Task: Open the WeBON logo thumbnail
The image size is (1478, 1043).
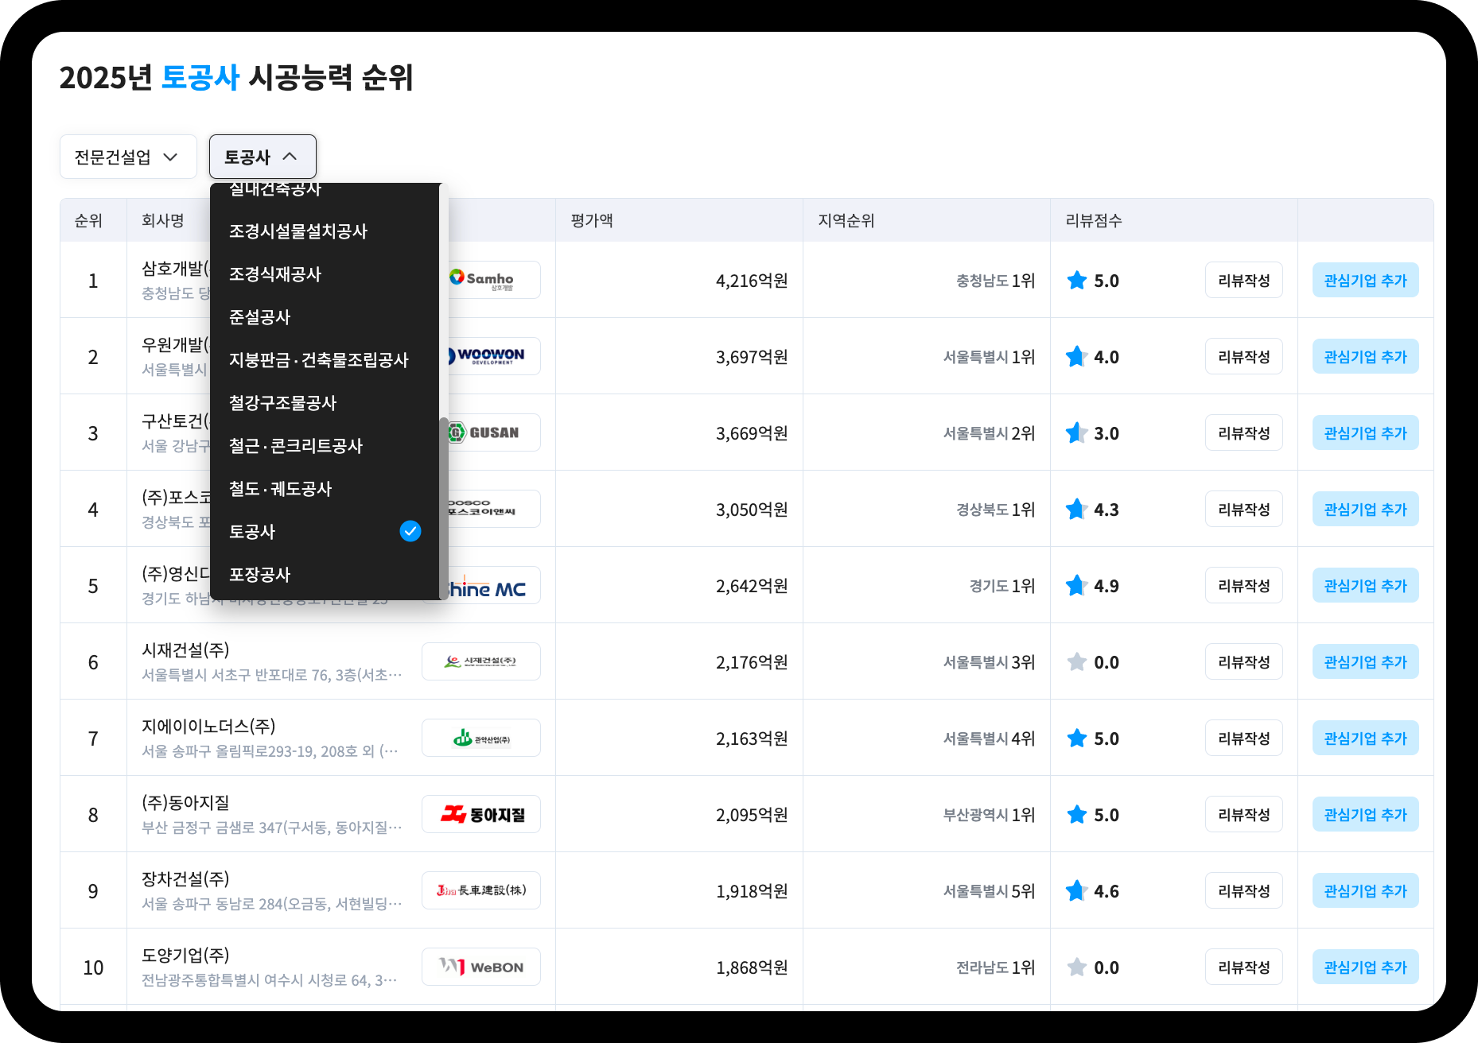Action: [481, 967]
